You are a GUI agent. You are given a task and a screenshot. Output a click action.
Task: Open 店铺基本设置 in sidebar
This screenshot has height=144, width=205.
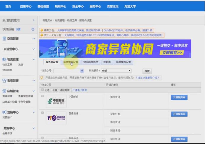[x=10, y=102]
